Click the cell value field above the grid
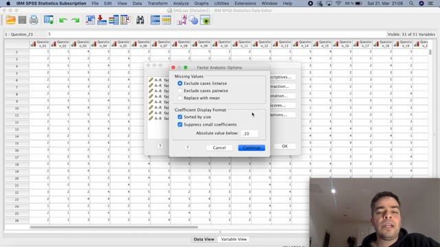The height and width of the screenshot is (247, 440). coord(216,34)
